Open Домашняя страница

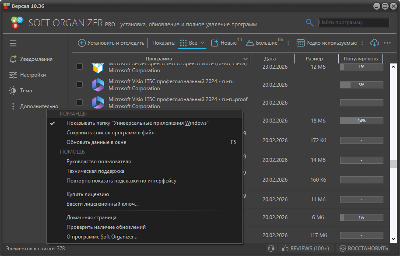coord(144,217)
